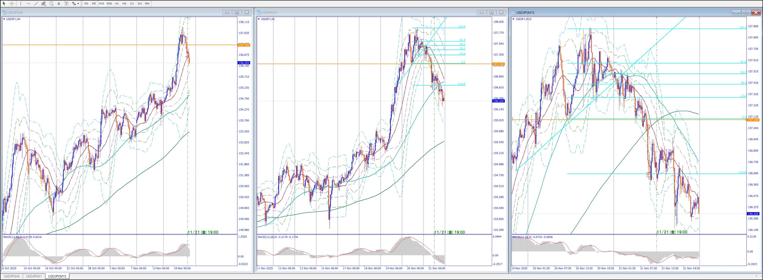This screenshot has height=280, width=763.
Task: Switch chart to the H1 timeframe
Action: tap(117, 4)
